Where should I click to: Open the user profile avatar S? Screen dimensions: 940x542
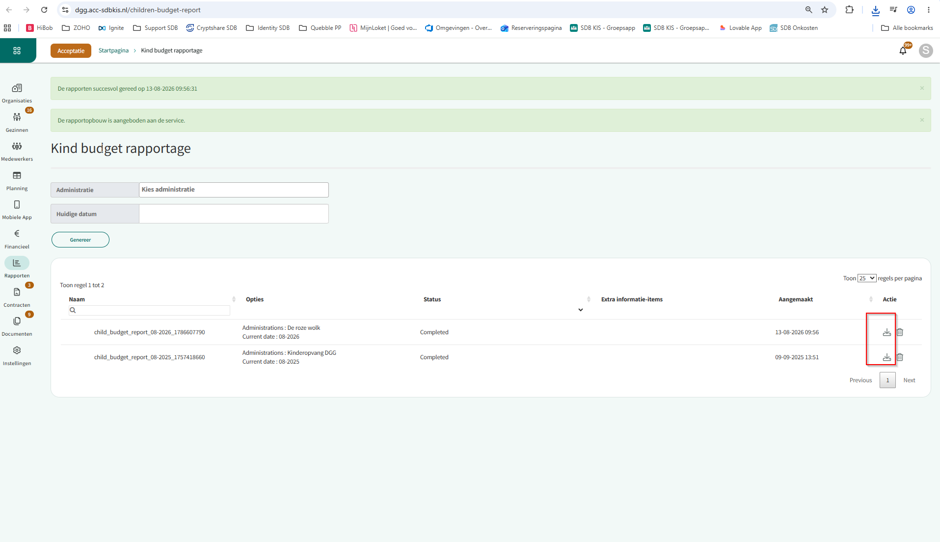926,50
